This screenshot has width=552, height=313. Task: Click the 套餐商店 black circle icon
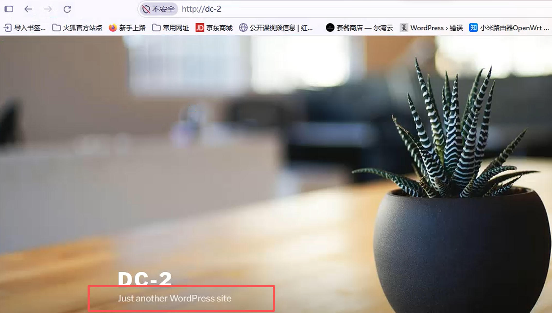tap(330, 28)
